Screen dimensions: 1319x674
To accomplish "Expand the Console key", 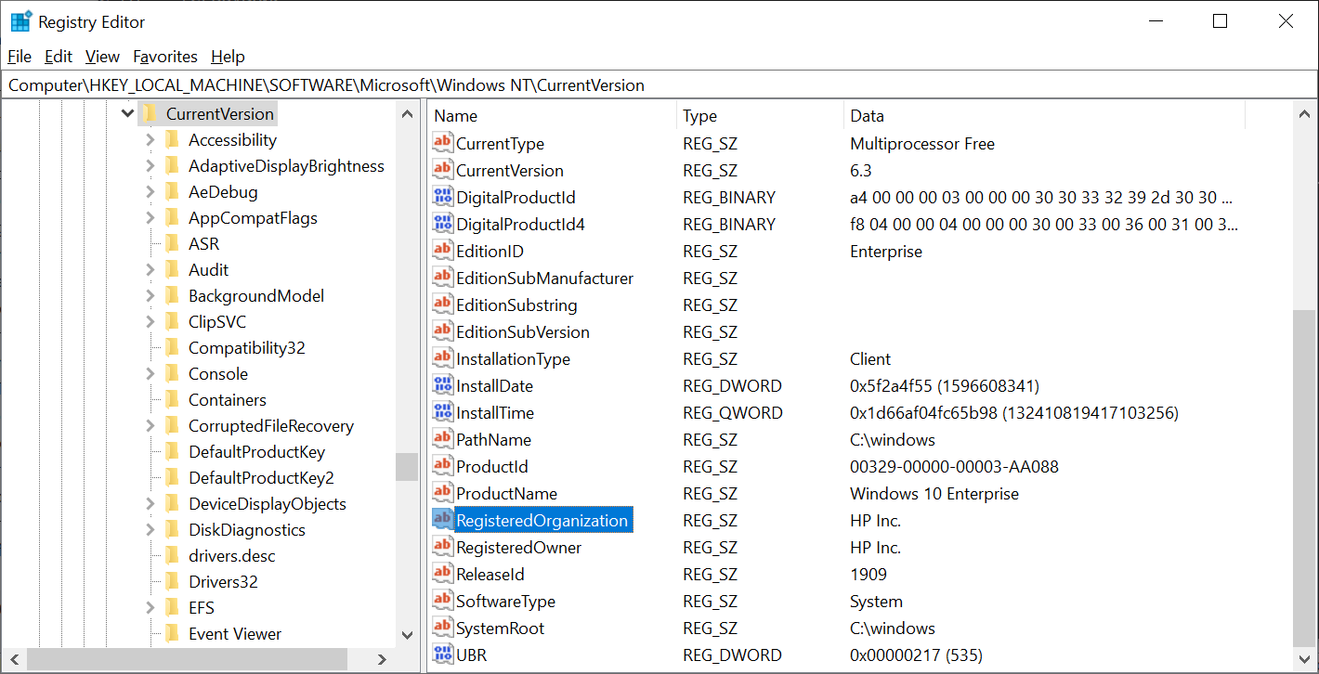I will [150, 373].
